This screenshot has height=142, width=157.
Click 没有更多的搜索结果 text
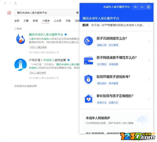(x=25, y=86)
